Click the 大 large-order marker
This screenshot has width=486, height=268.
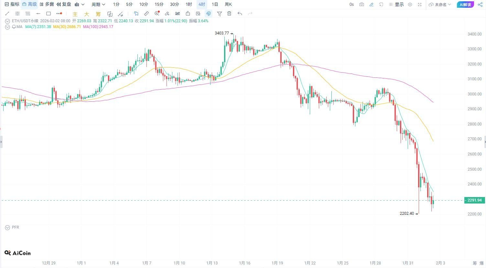86,14
